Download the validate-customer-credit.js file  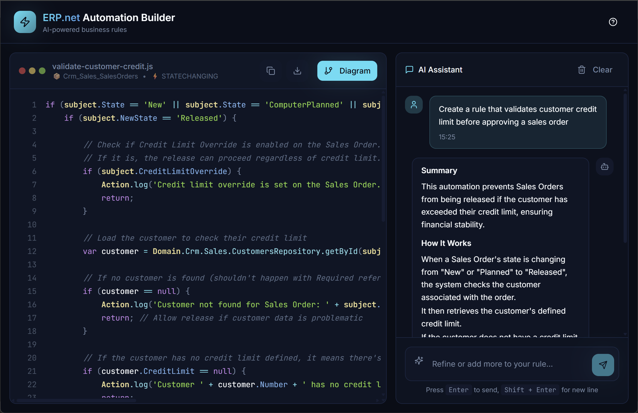click(297, 71)
